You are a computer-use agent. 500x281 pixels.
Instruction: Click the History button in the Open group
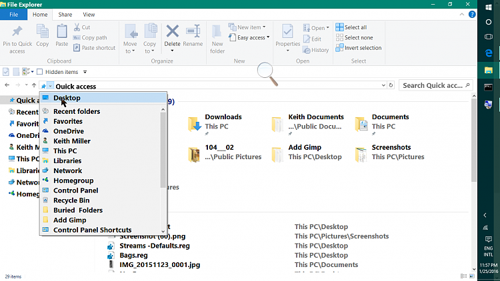[316, 50]
